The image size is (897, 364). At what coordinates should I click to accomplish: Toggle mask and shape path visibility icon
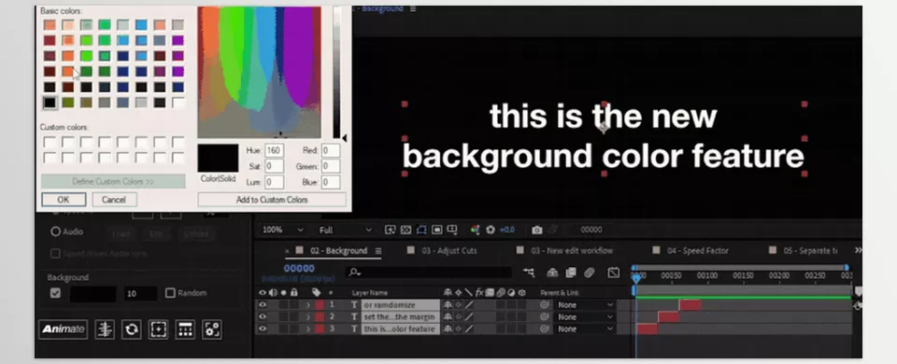[421, 230]
